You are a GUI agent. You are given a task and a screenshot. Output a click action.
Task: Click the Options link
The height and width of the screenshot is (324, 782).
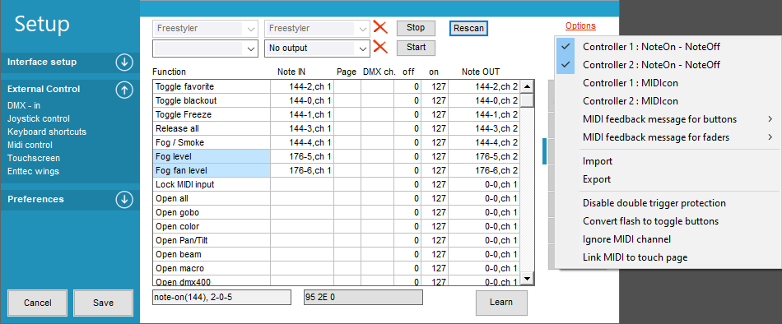580,26
